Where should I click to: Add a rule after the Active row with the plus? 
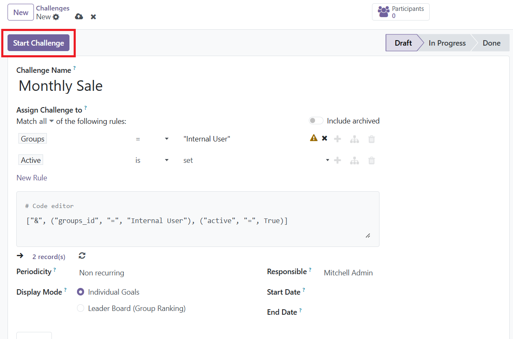[x=338, y=160]
